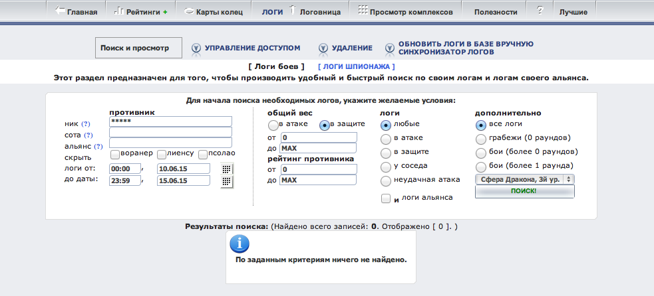Click help question mark next to сота
This screenshot has height=296, width=654.
coord(88,135)
